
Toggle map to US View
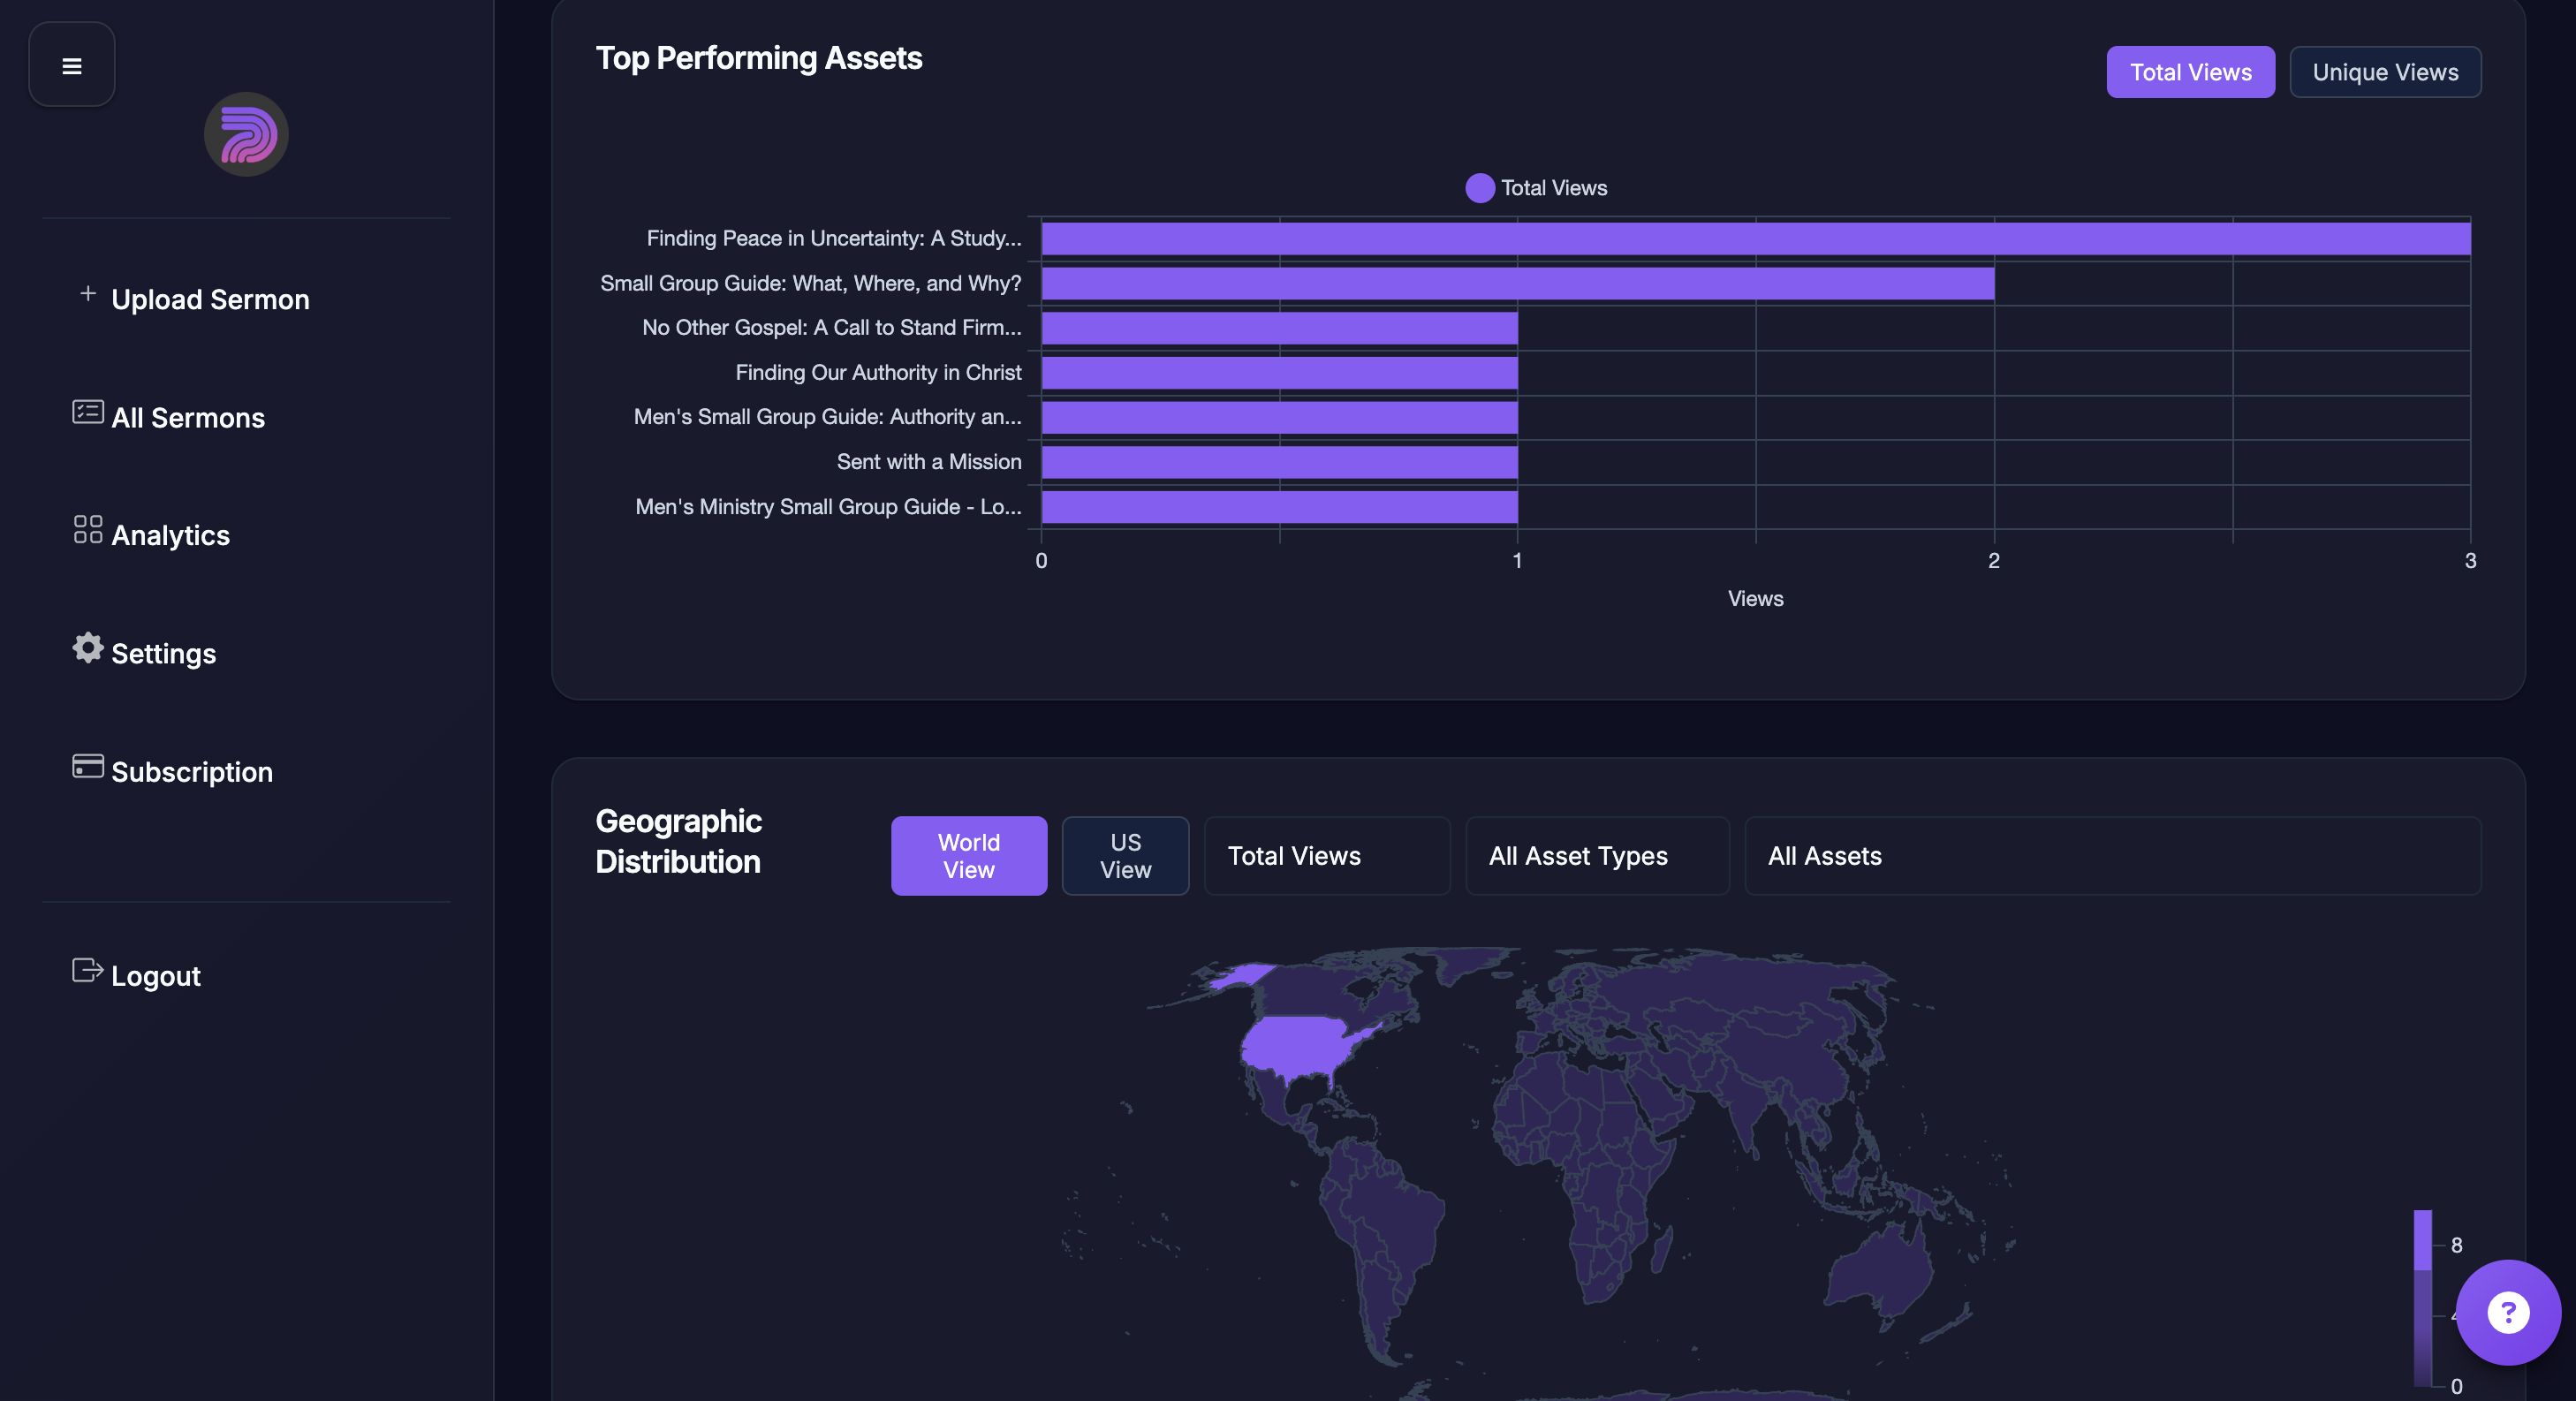tap(1125, 856)
